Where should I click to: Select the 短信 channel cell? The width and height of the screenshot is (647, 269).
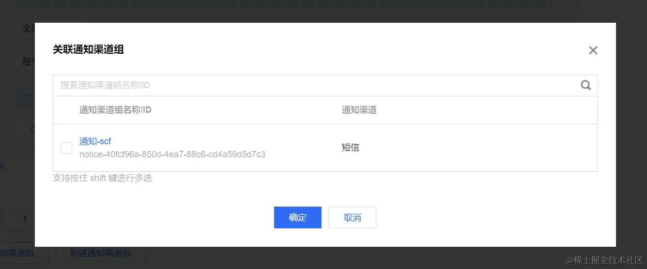[x=351, y=148]
